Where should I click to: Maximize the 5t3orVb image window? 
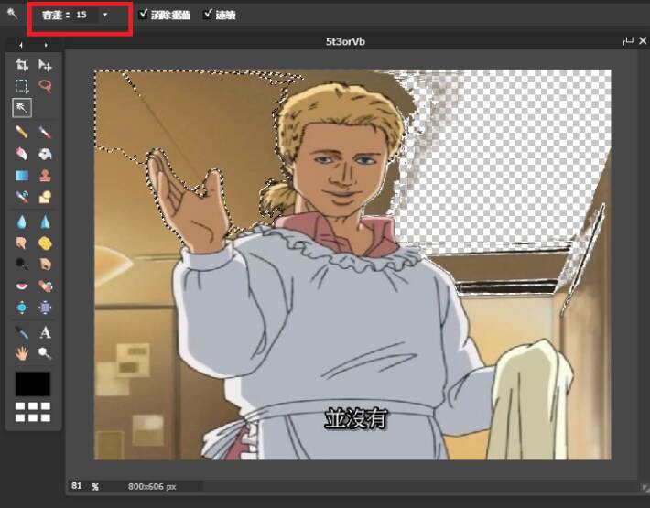628,40
